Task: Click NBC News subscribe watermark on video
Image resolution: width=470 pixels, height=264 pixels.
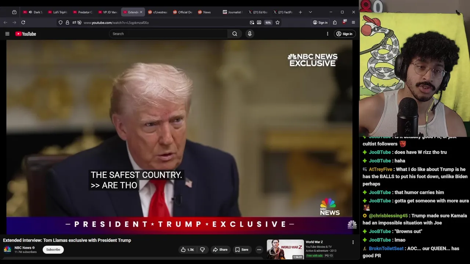Action: (352, 224)
